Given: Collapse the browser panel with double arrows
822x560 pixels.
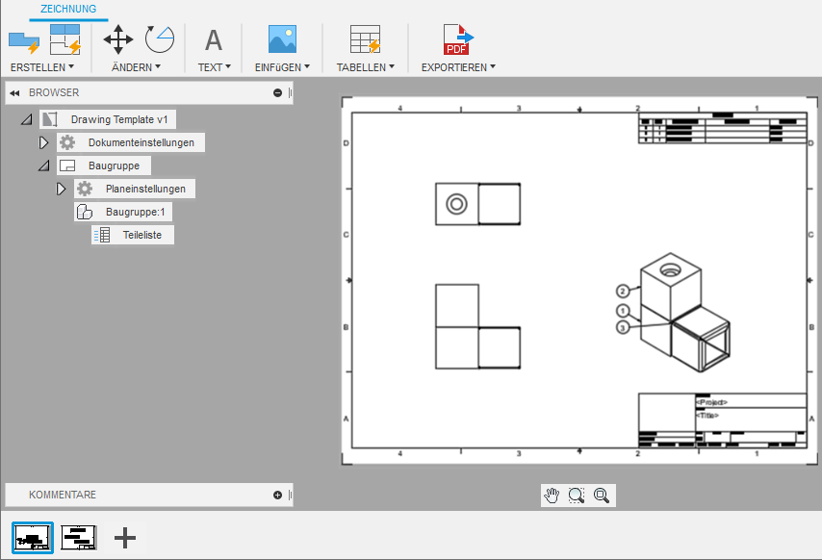Looking at the screenshot, I should 14,92.
